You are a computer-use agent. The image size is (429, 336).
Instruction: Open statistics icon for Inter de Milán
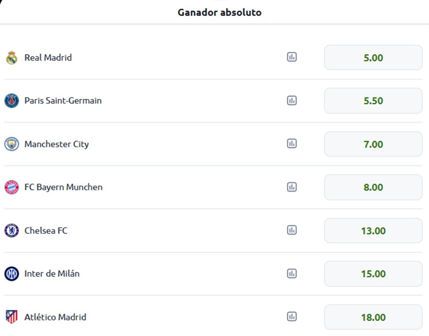point(292,274)
